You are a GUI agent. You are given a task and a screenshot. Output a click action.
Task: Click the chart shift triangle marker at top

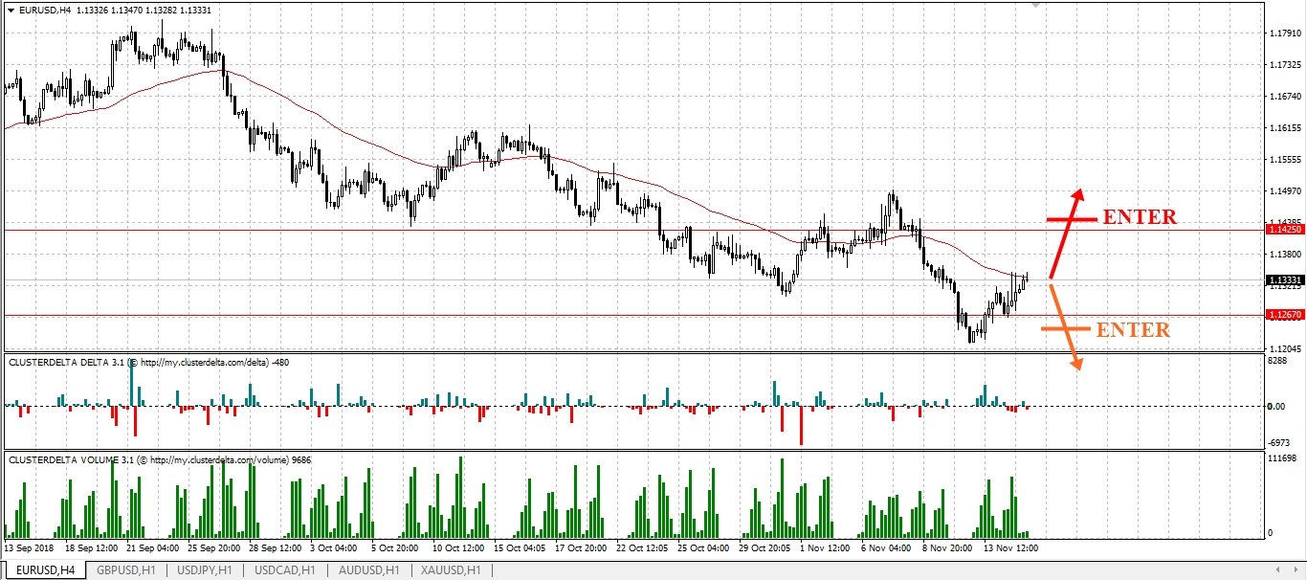(1034, 4)
